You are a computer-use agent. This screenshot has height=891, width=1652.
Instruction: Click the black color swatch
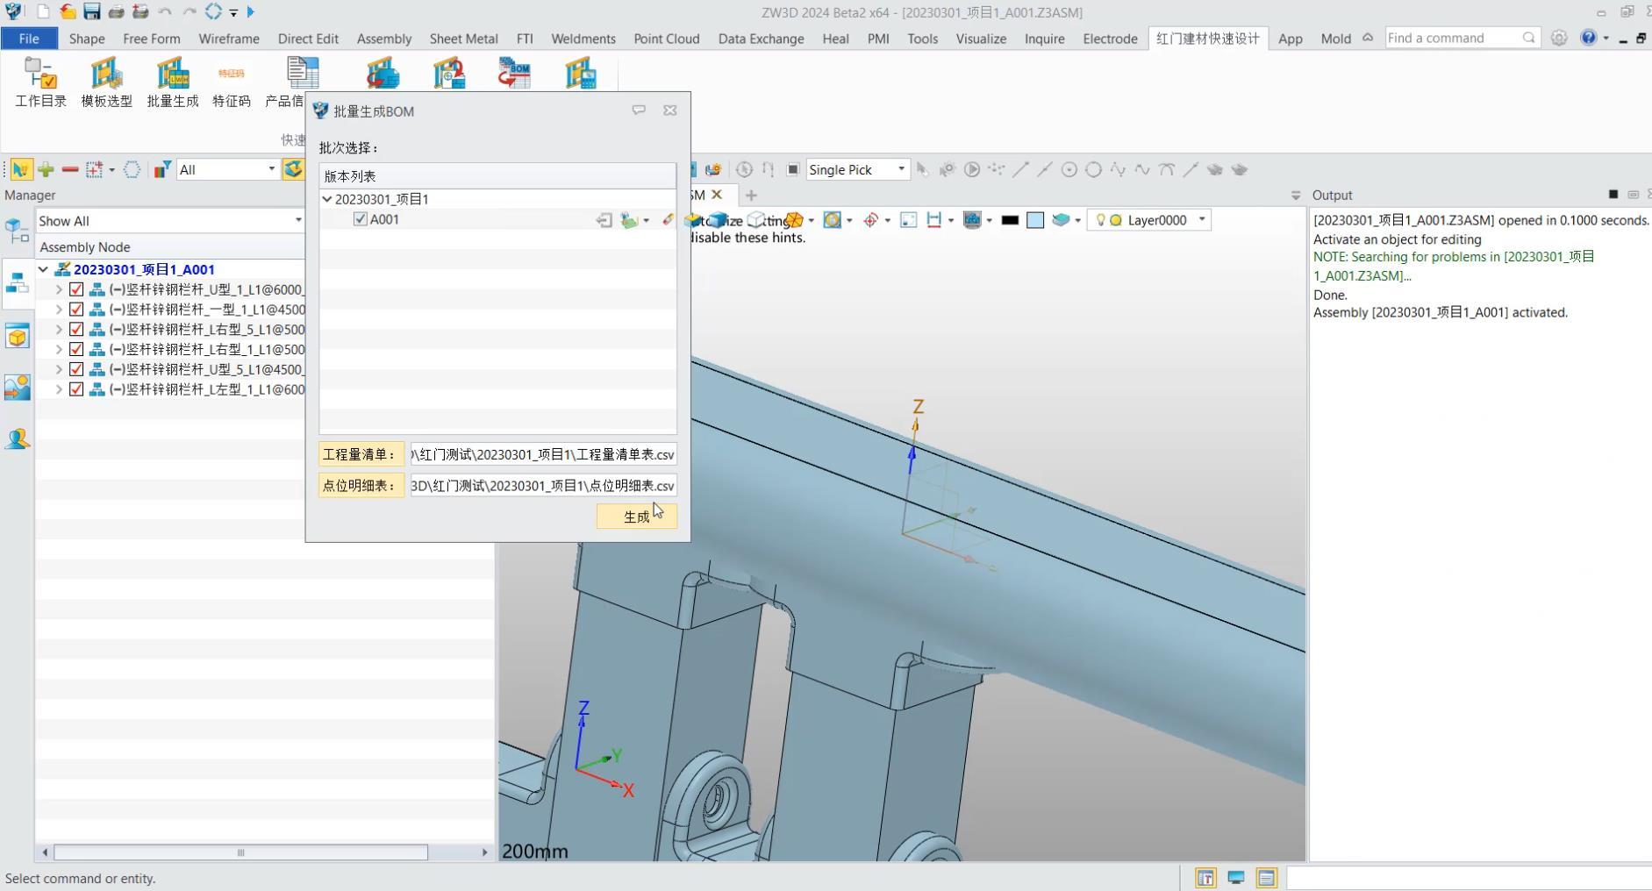1010,220
